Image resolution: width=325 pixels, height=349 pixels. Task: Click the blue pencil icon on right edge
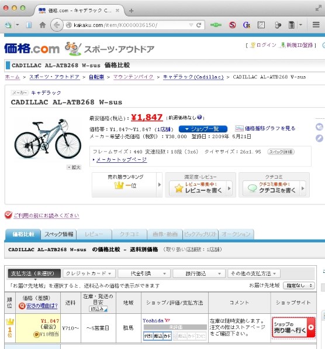(x=319, y=138)
